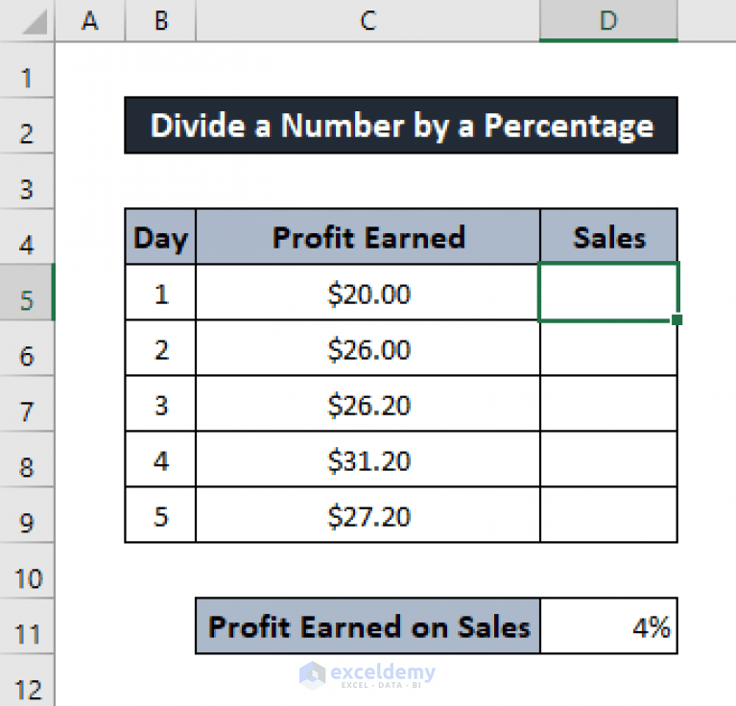736x706 pixels.
Task: Select row 4 header
Action: tap(27, 236)
